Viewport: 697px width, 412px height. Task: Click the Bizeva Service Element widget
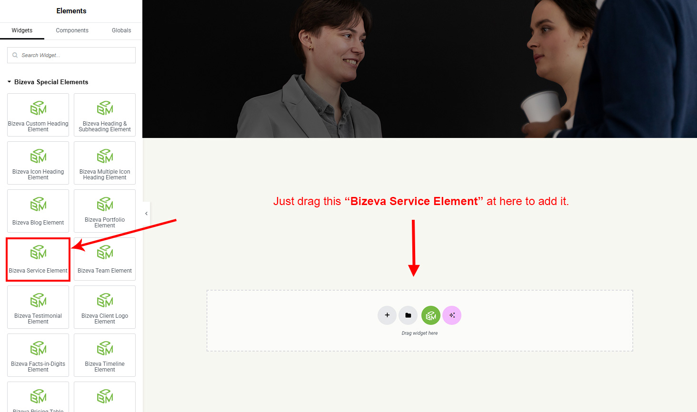click(38, 259)
